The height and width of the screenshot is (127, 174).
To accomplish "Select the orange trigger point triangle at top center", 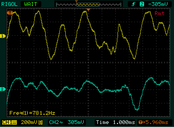I will 88,10.
